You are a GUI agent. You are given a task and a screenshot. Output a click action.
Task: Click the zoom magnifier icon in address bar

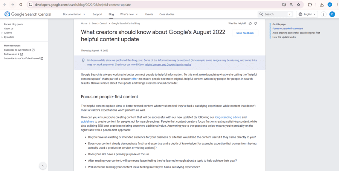291,4
